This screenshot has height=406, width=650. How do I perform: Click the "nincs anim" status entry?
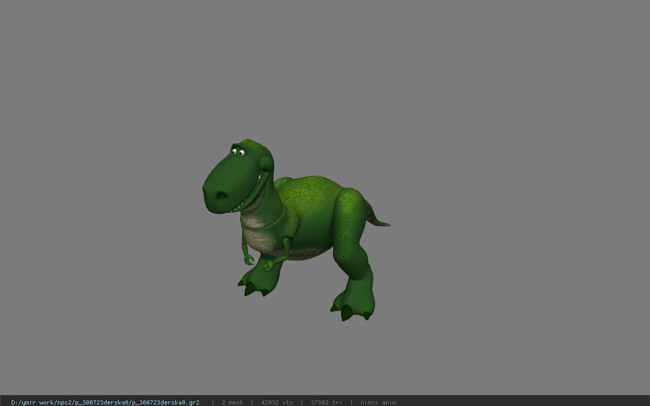(378, 402)
